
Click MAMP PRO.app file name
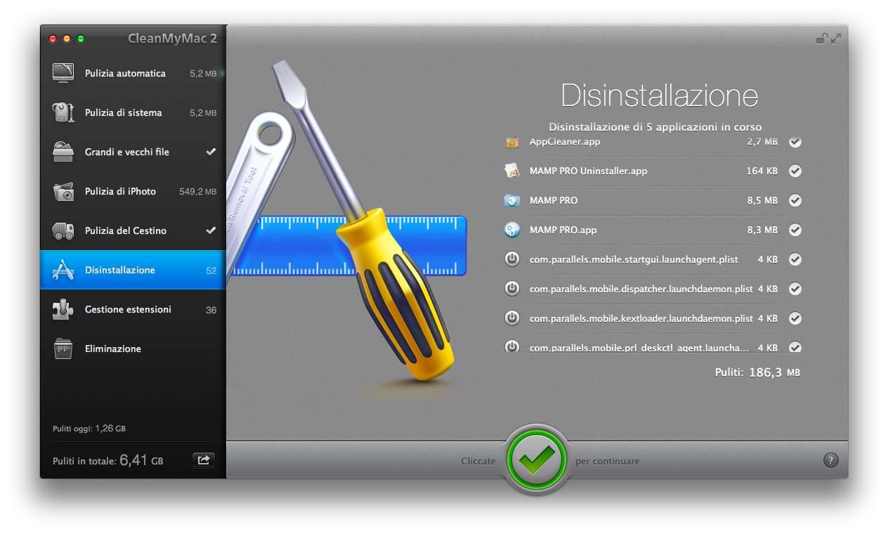coord(563,230)
